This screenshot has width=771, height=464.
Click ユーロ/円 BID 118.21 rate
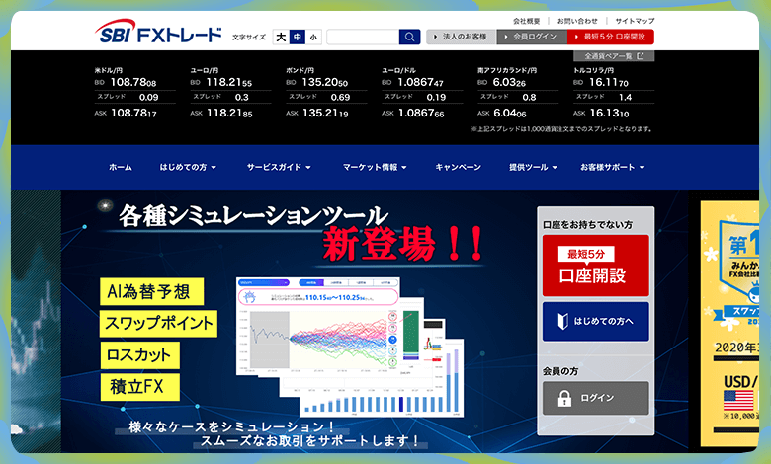tap(228, 83)
